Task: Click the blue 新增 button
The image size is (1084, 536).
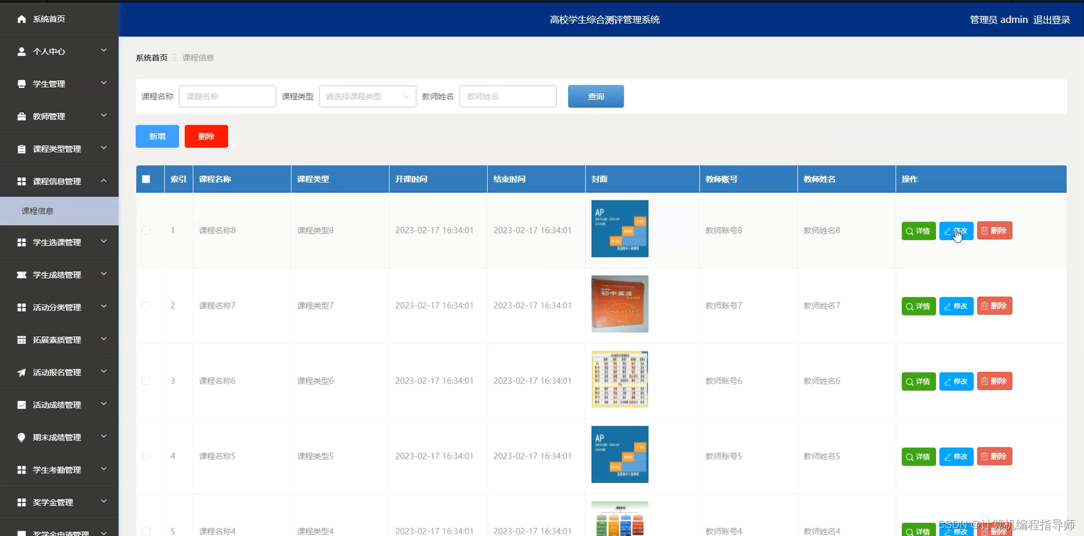Action: click(x=157, y=136)
